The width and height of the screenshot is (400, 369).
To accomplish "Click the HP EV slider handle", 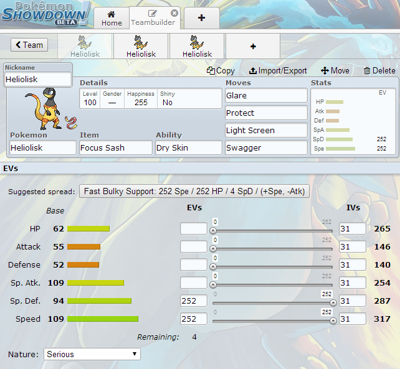I will (x=213, y=231).
